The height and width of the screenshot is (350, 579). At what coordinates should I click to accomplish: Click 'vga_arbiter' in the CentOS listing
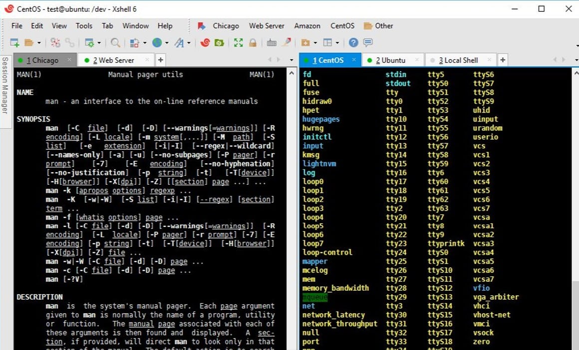click(x=496, y=297)
